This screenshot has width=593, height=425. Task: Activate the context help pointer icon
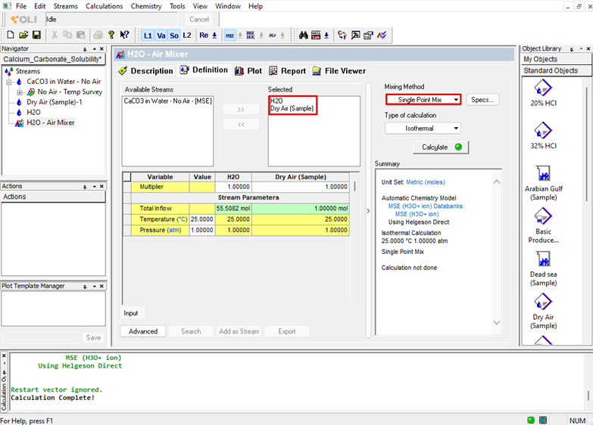click(124, 35)
